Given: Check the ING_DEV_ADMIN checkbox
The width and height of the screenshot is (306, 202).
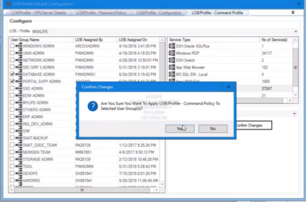Looking at the screenshot, I should [12, 124].
